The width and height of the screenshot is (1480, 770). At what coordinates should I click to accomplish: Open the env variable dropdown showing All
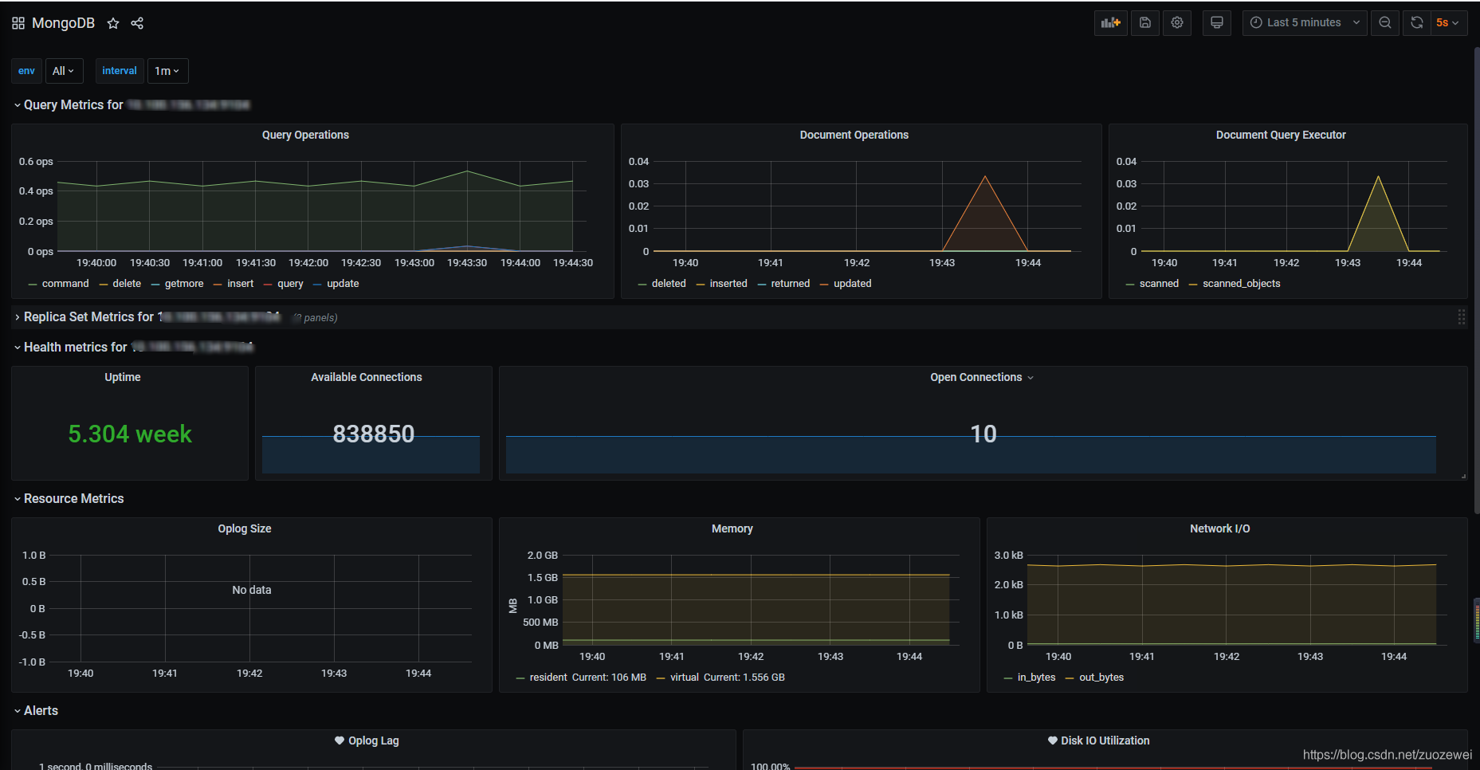(x=64, y=71)
